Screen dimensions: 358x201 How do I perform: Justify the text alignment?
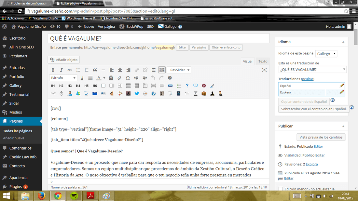(x=90, y=78)
